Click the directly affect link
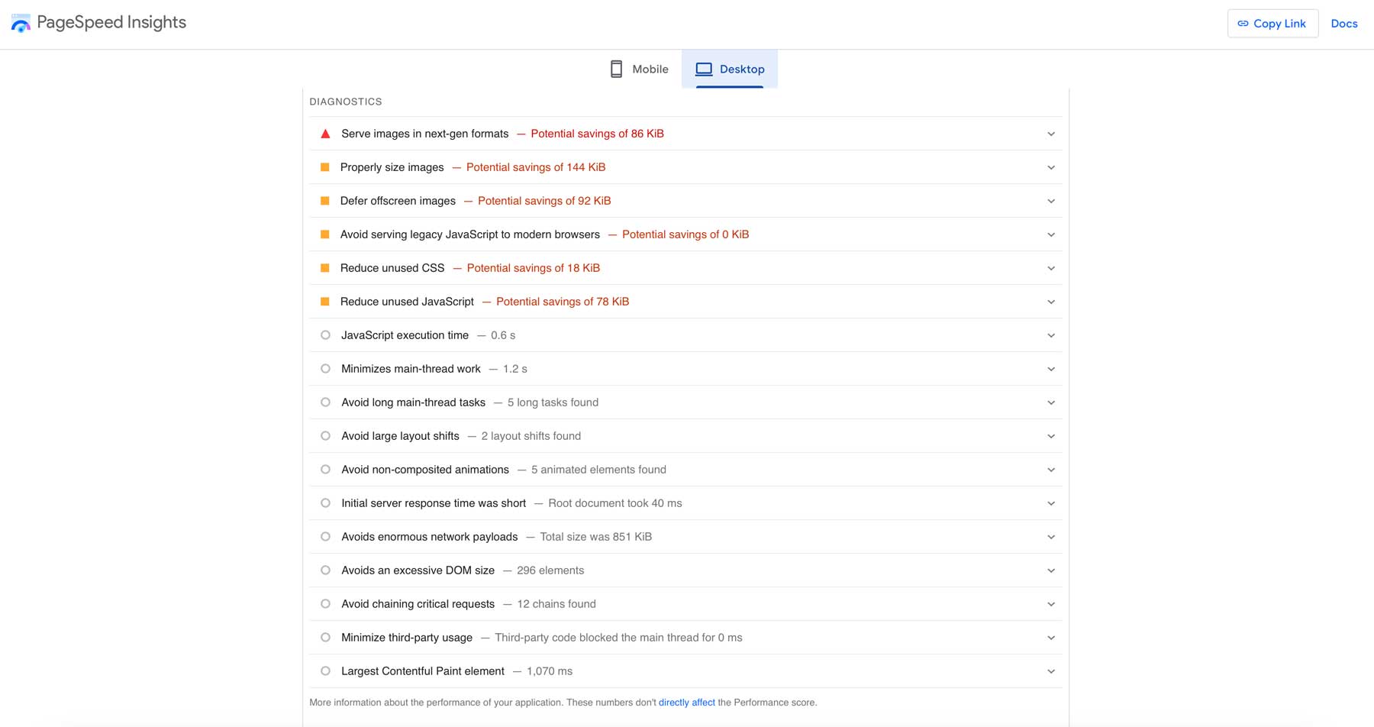This screenshot has height=727, width=1374. click(x=686, y=702)
